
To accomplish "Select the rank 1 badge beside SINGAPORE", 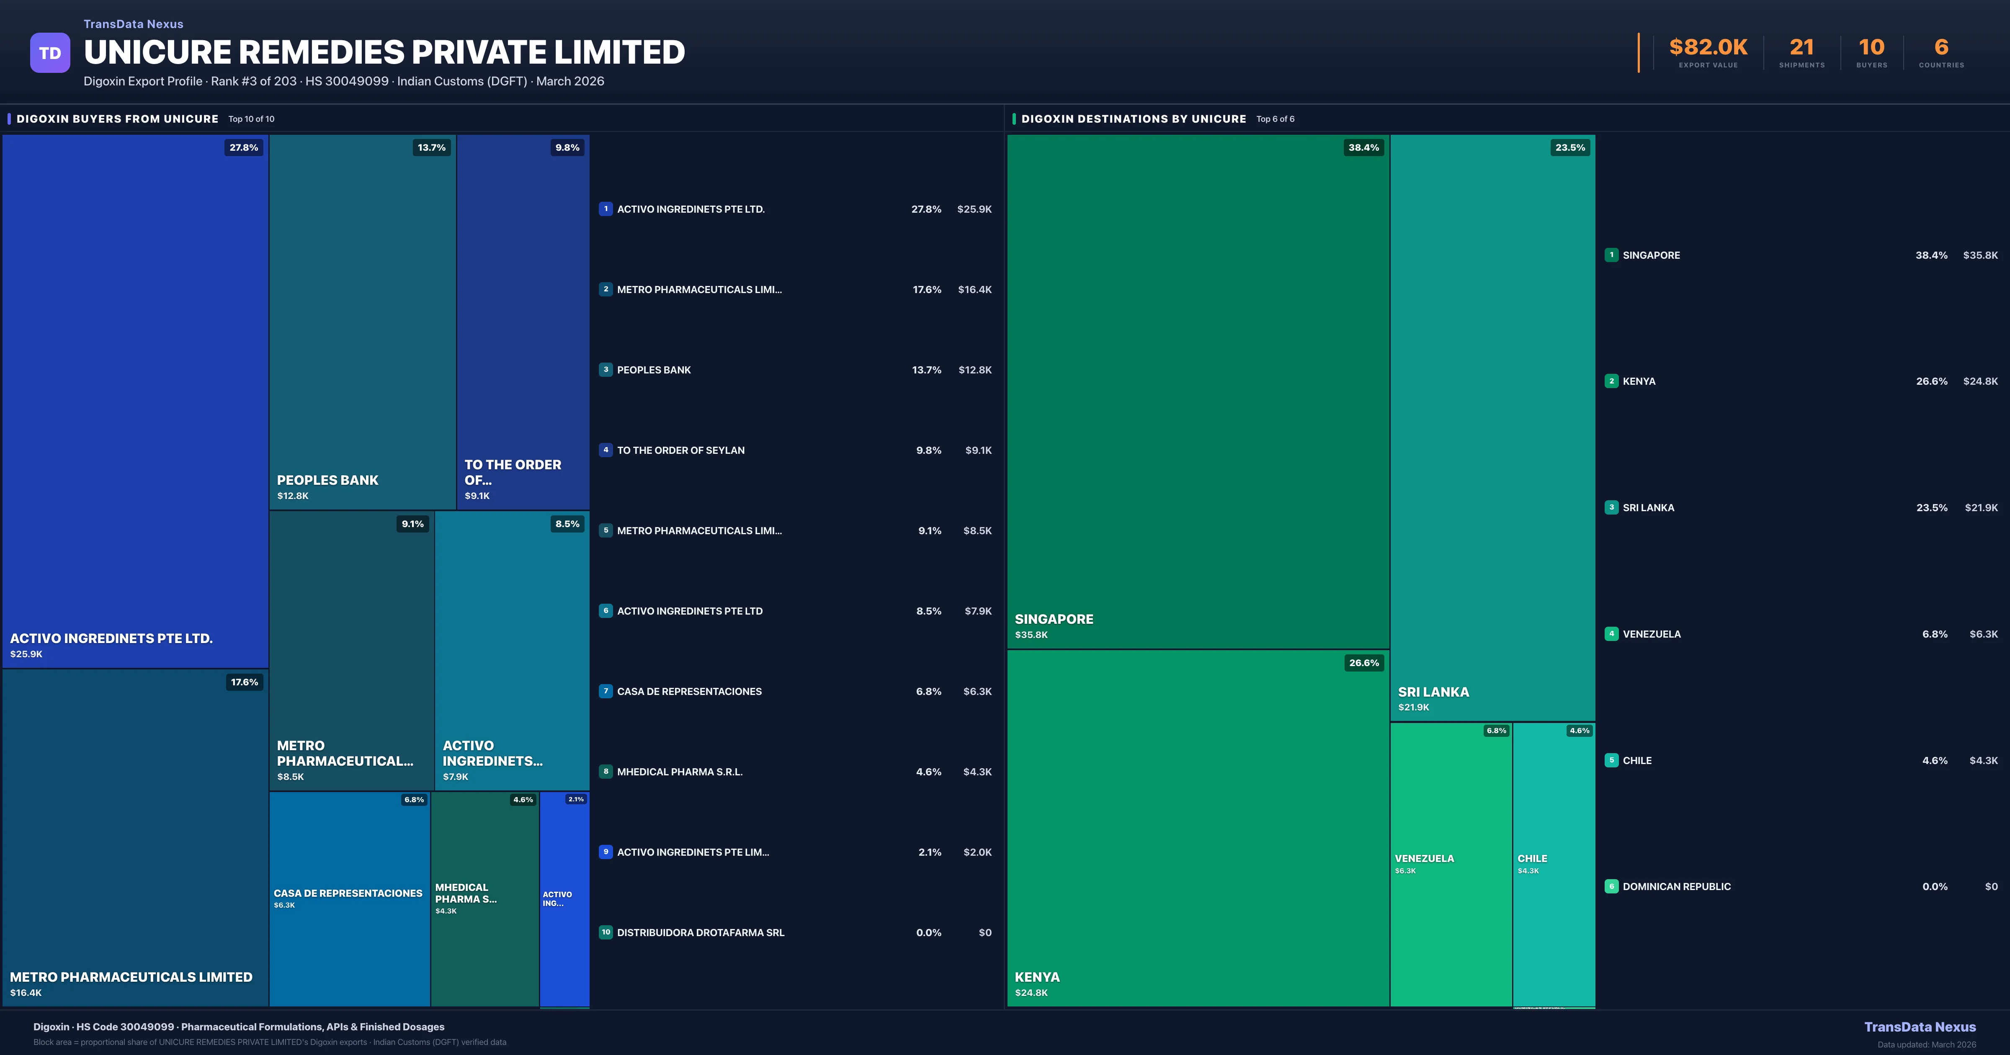I will tap(1611, 255).
